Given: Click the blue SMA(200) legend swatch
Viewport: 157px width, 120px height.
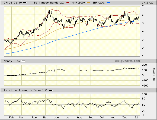Looking at the screenshot, I should point(109,3).
